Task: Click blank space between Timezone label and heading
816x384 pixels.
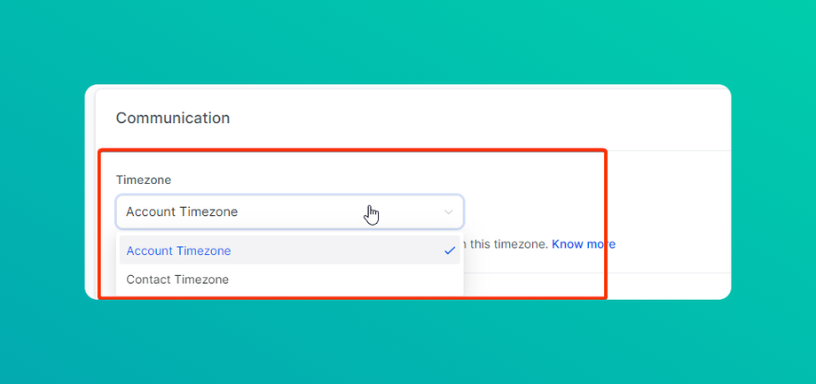Action: [266, 165]
